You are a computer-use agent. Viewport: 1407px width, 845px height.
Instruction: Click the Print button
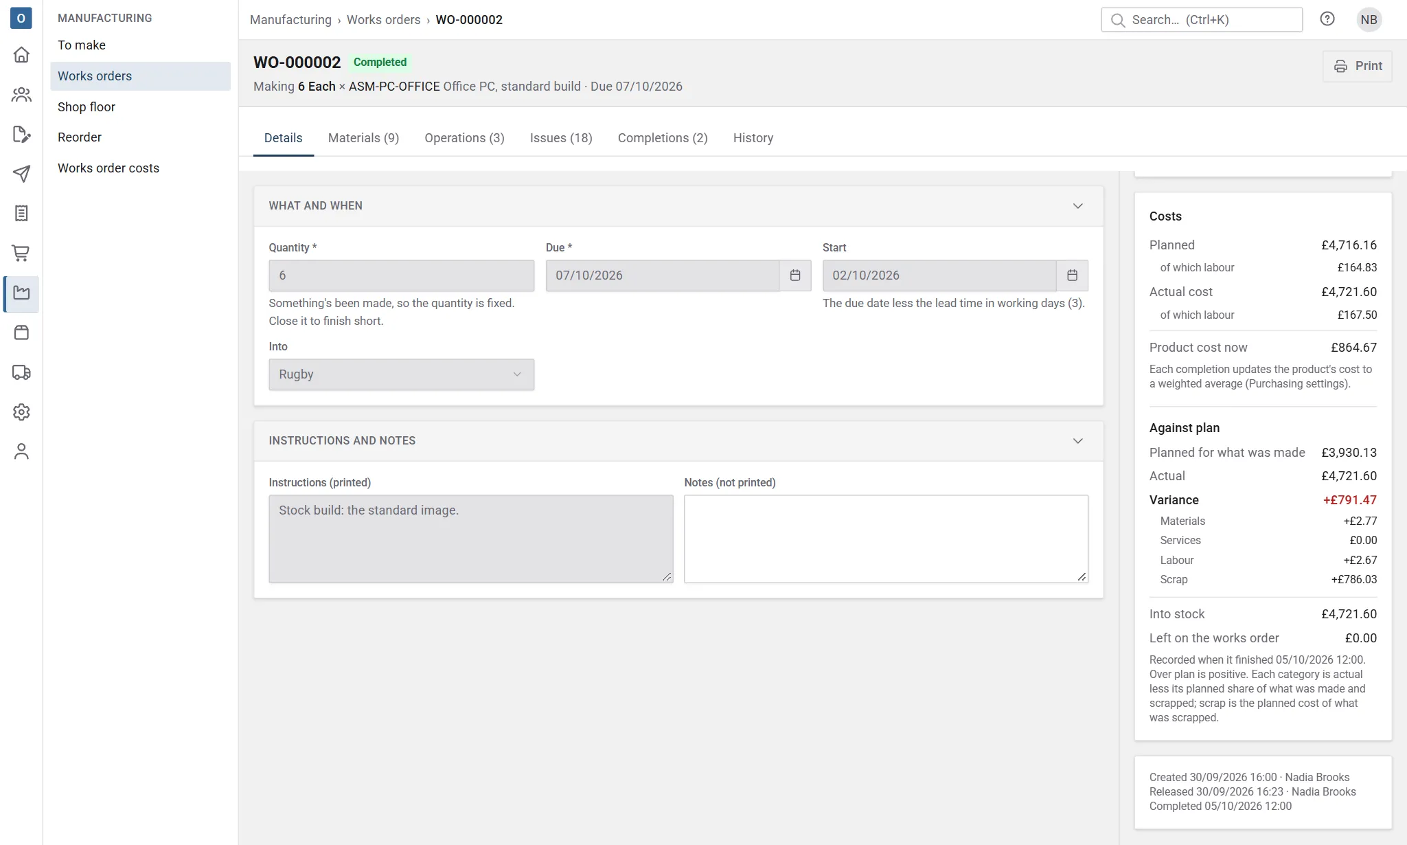(1358, 66)
